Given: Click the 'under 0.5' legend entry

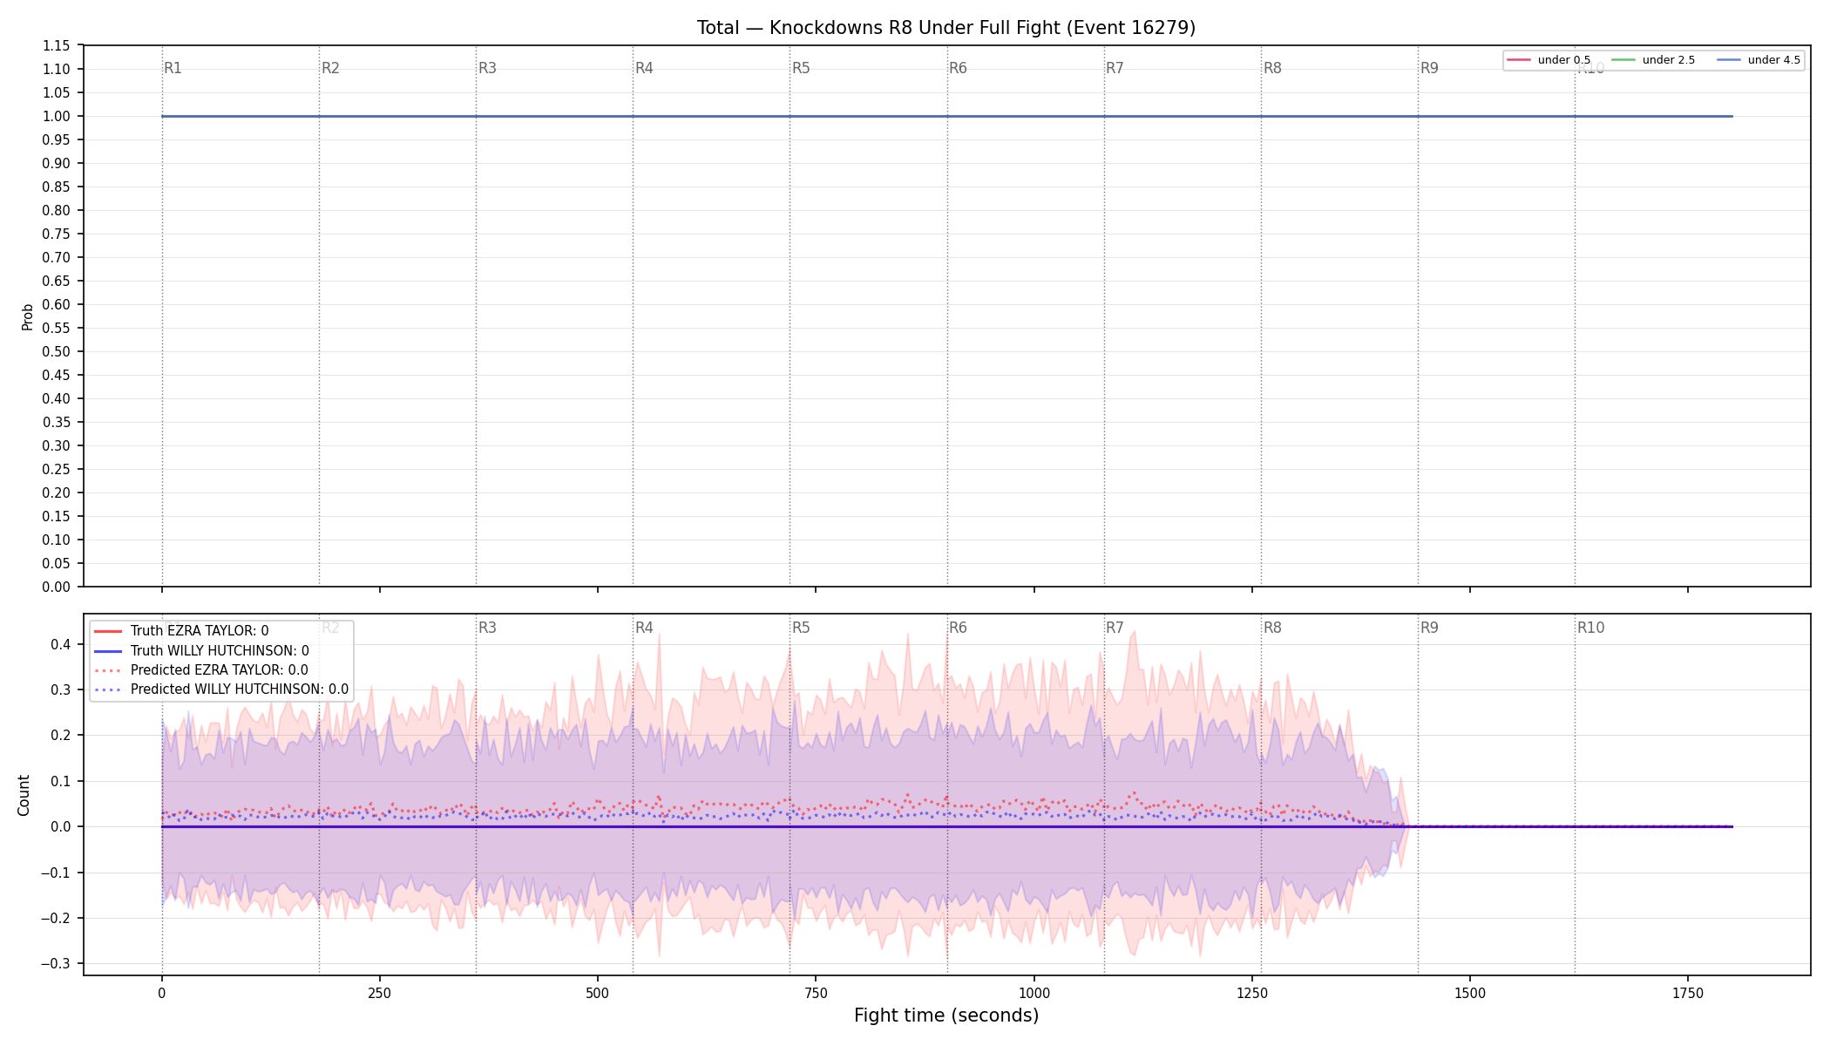Looking at the screenshot, I should [x=1549, y=60].
